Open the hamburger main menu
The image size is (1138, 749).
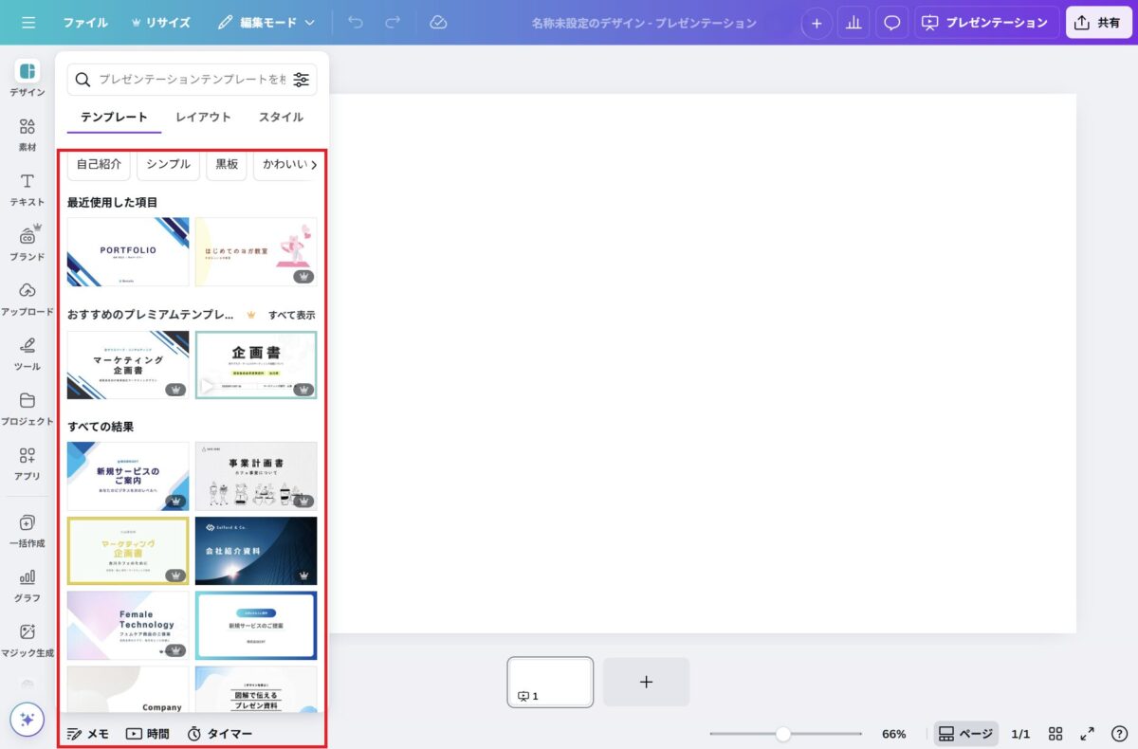(28, 22)
